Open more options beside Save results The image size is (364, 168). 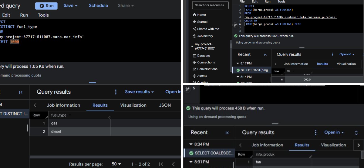click(x=116, y=92)
